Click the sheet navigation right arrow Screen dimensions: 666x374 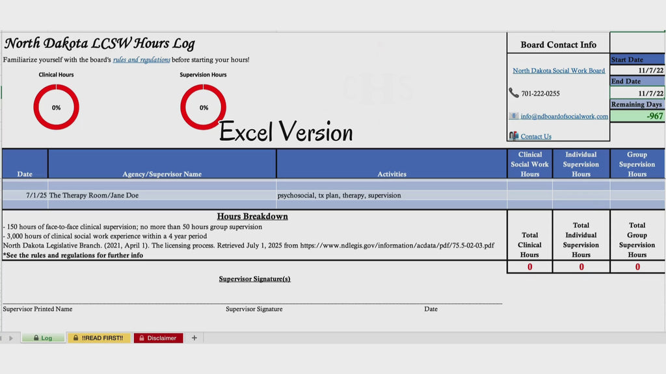coord(11,338)
